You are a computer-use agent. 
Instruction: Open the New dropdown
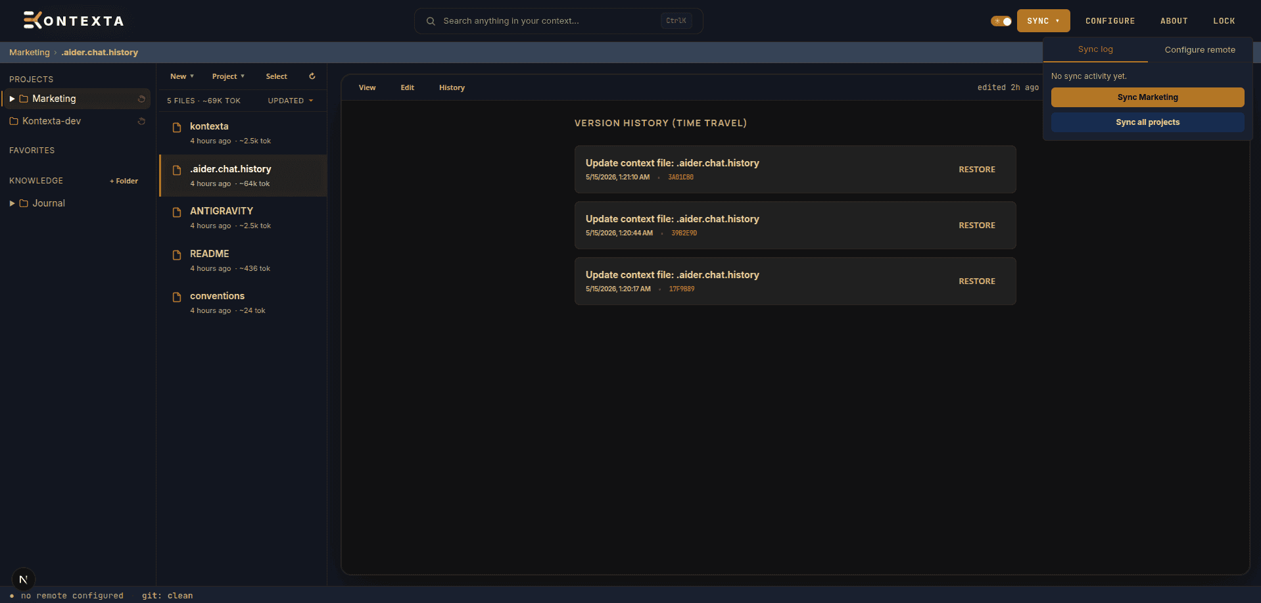tap(182, 76)
